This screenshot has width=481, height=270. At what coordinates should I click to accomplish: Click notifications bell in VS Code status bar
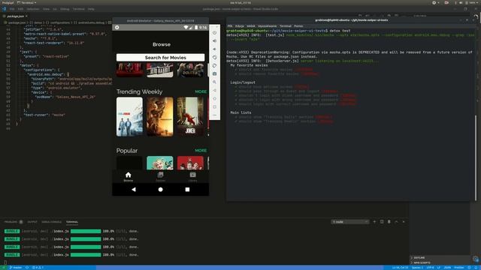click(476, 268)
